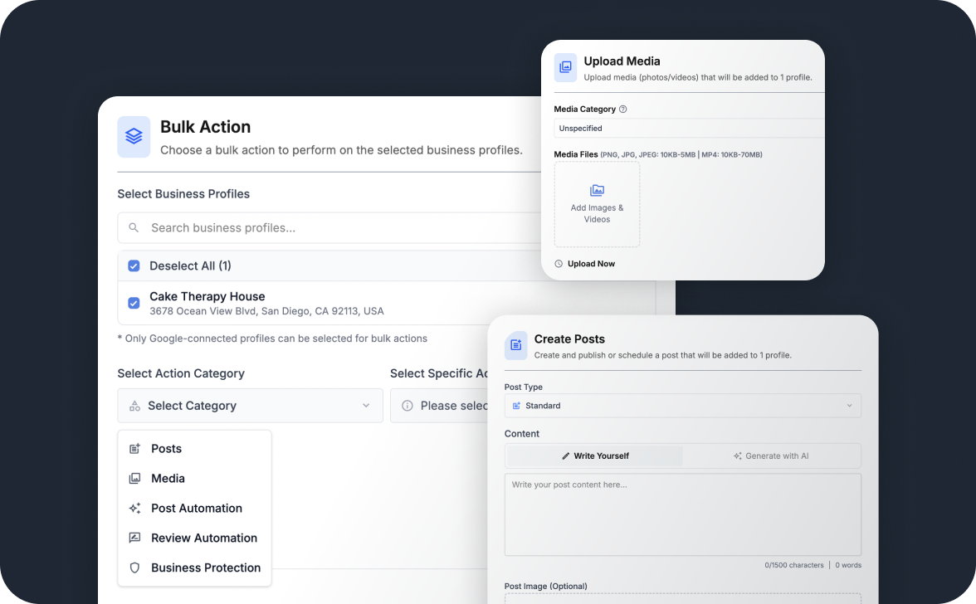This screenshot has height=604, width=976.
Task: Switch to the Write Yourself tab
Action: pos(595,456)
